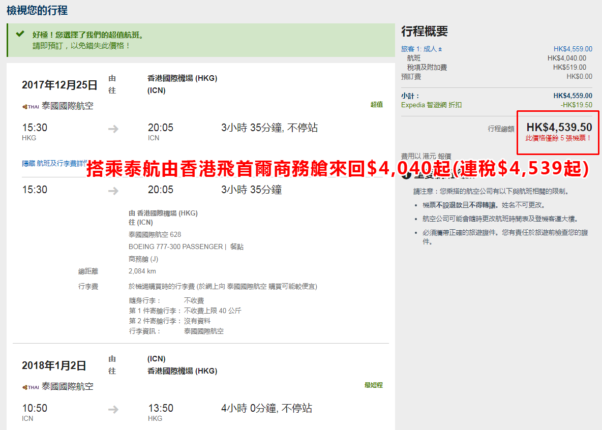Image resolution: width=602 pixels, height=430 pixels.
Task: Click the 機票不設退款且不得轉讓 restriction bullet
Action: [x=484, y=205]
